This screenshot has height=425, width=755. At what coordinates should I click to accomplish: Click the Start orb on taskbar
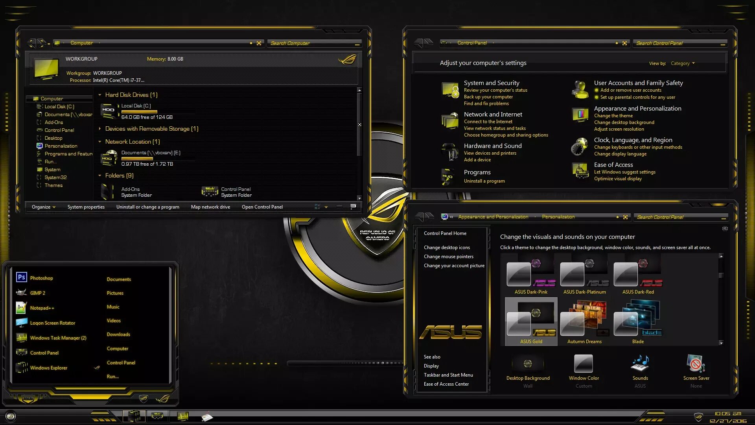coord(11,416)
